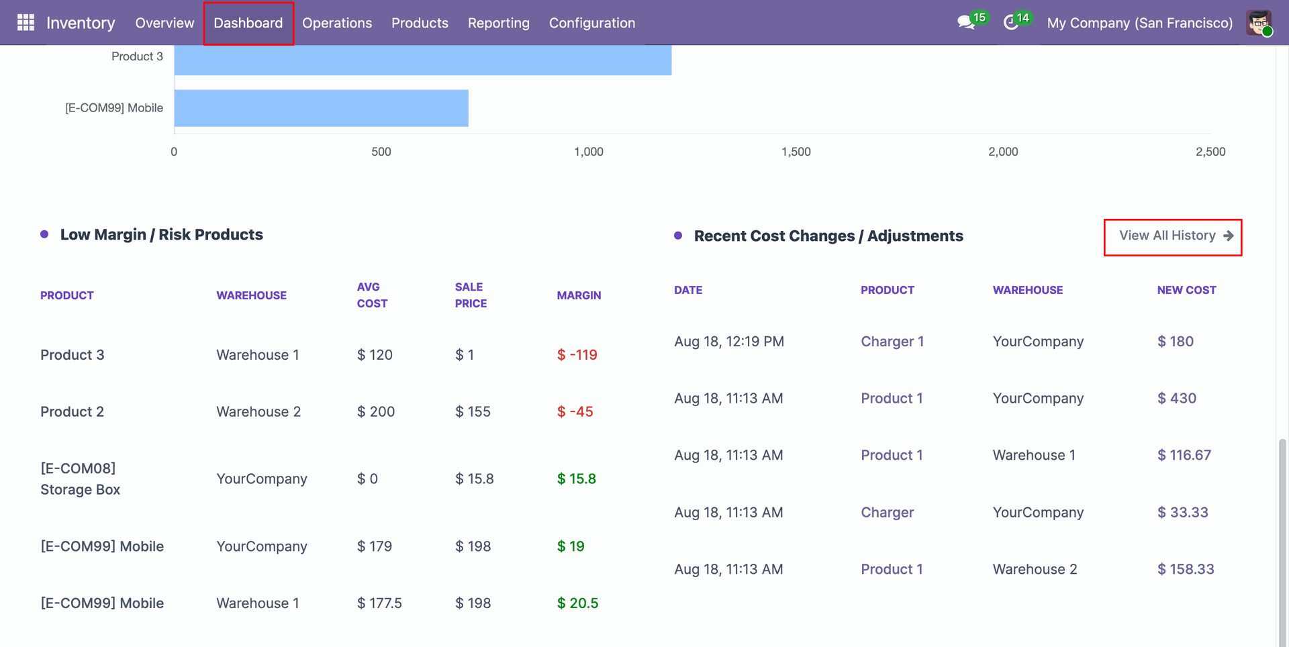Open the Reporting menu

pyautogui.click(x=499, y=23)
